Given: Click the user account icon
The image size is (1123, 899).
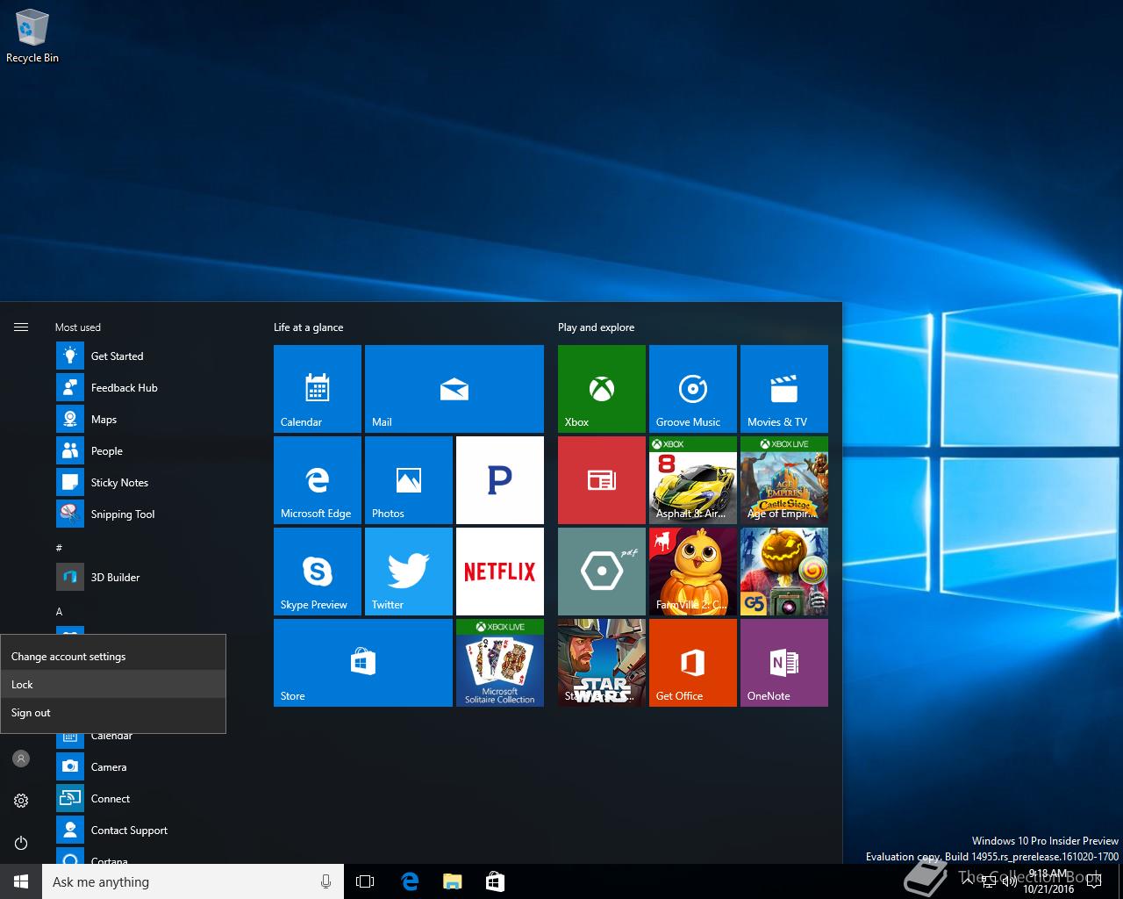Looking at the screenshot, I should (x=21, y=759).
